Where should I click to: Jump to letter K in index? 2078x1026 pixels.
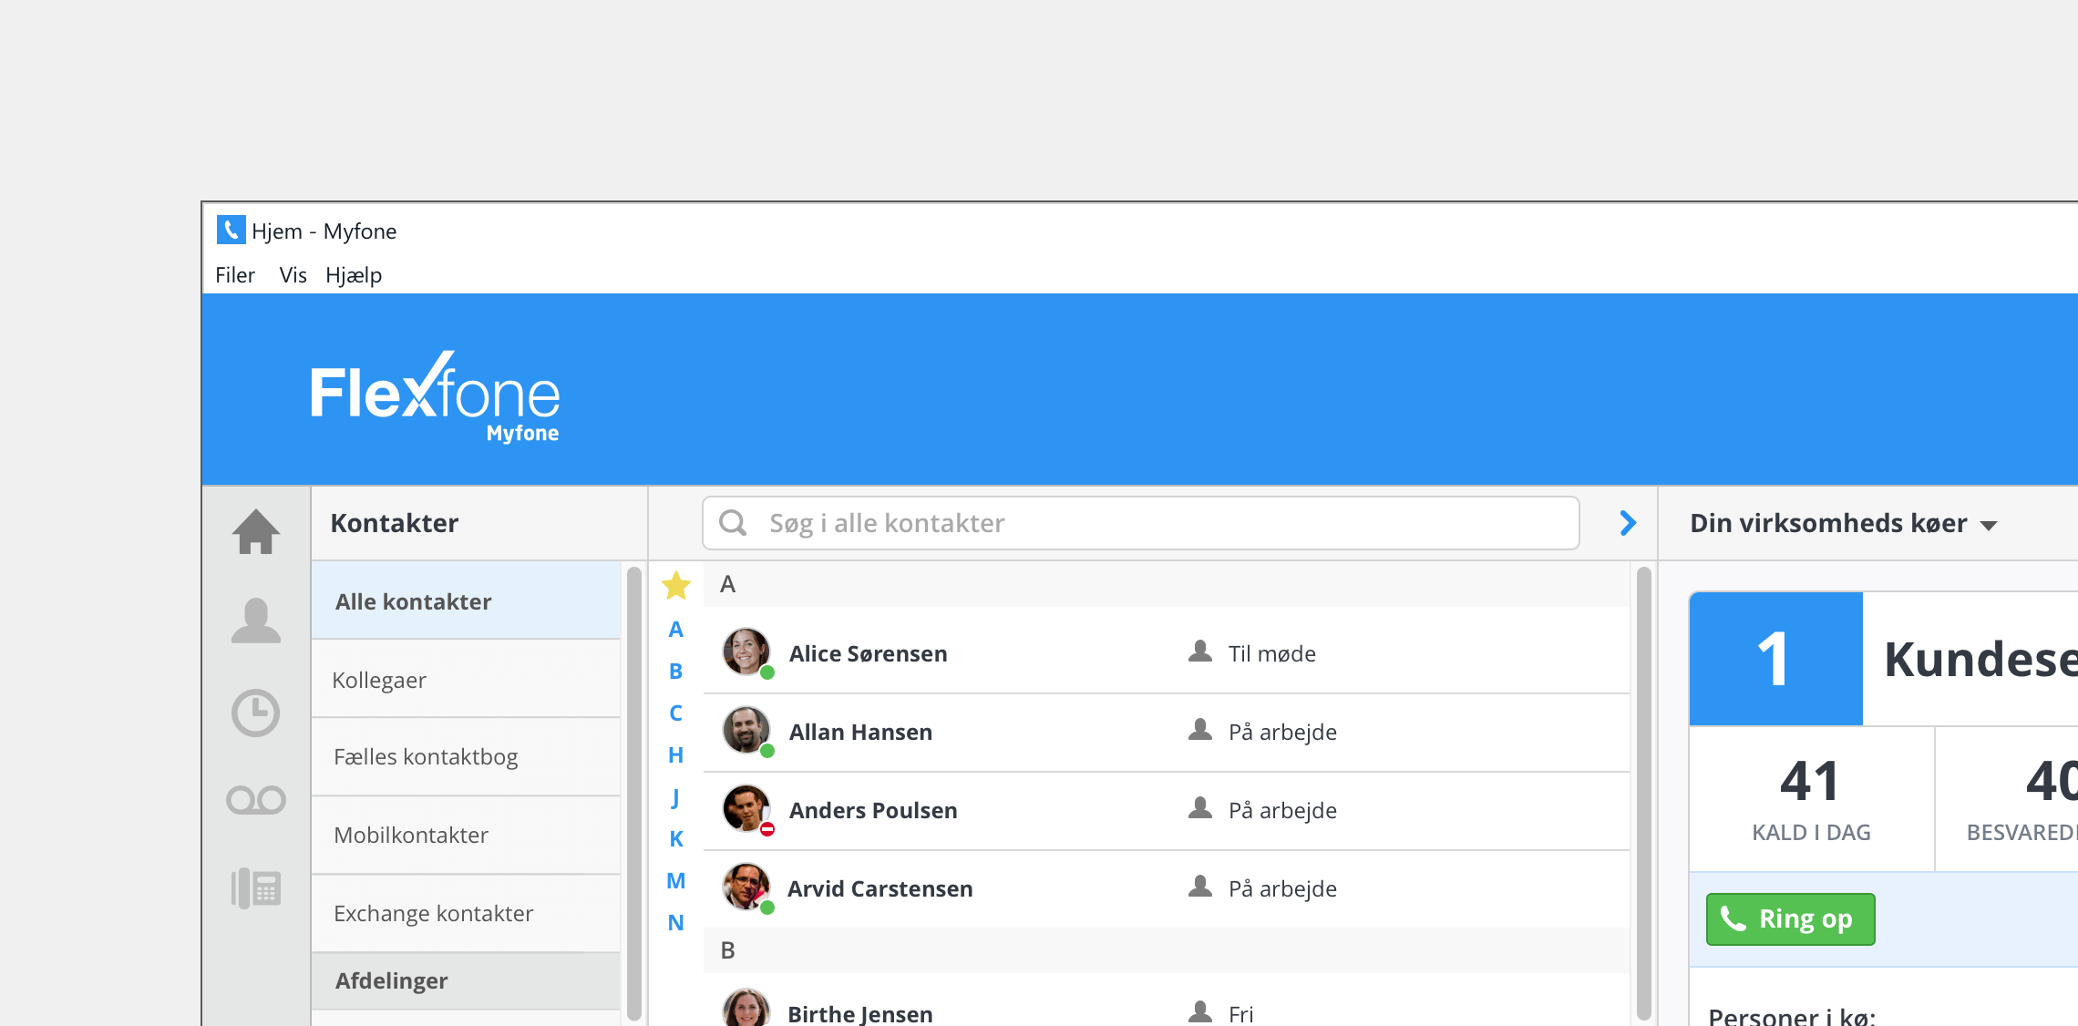point(675,839)
